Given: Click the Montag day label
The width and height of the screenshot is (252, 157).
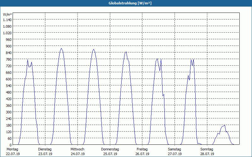Looking at the screenshot, I should (x=12, y=149).
